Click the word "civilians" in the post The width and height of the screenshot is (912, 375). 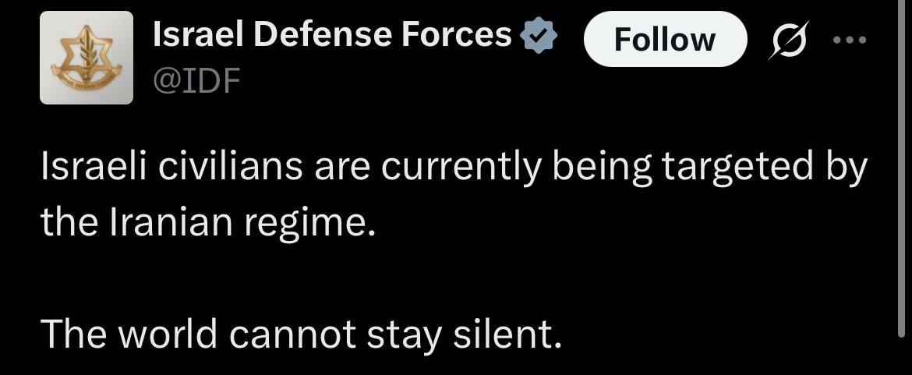pos(215,169)
